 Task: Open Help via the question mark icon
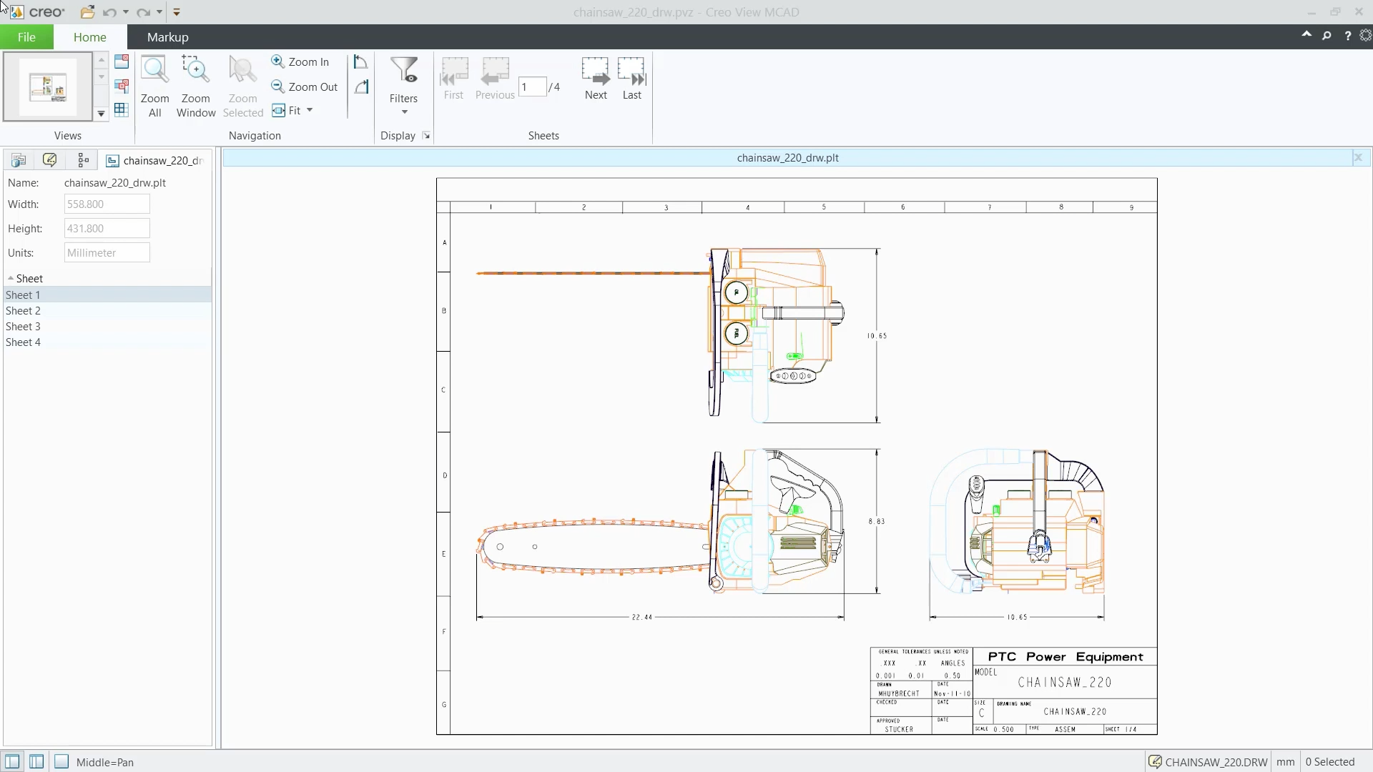tap(1347, 36)
